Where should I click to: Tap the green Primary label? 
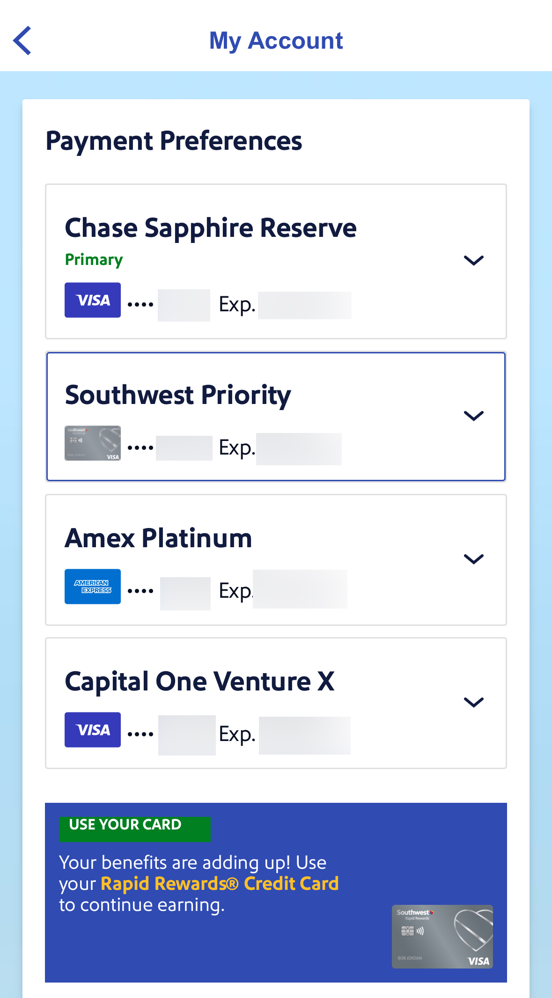[94, 260]
